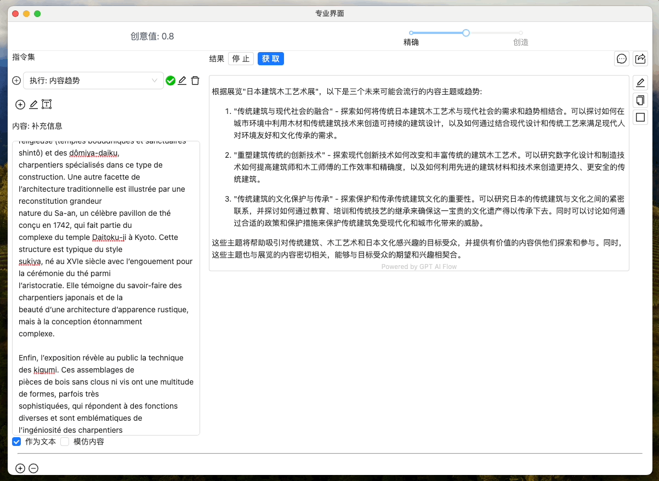The image size is (659, 481).
Task: Share the result with share icon
Action: tap(640, 59)
